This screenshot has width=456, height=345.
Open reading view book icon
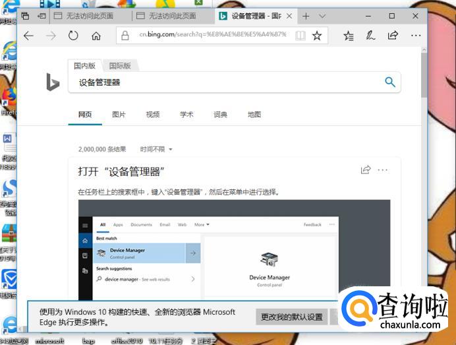coord(300,36)
